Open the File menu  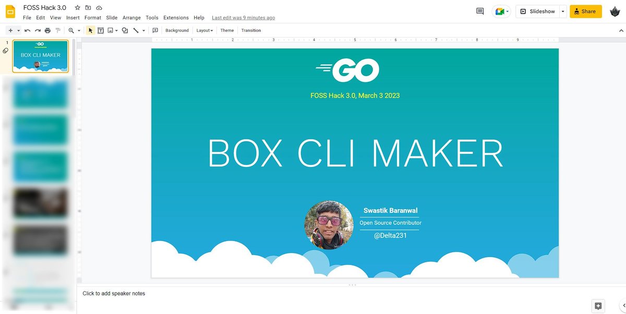27,18
